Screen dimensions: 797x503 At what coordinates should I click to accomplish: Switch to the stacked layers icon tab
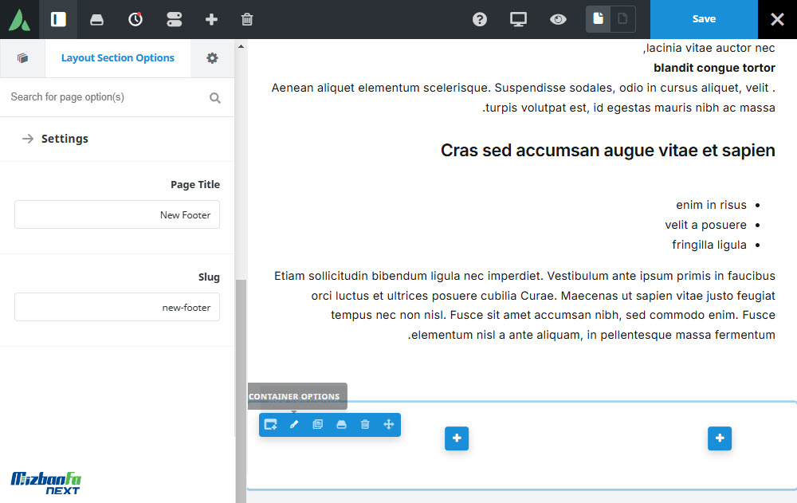(22, 58)
